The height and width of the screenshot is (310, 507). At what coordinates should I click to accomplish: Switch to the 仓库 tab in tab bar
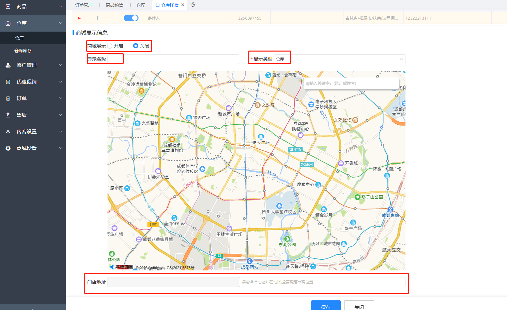point(141,5)
